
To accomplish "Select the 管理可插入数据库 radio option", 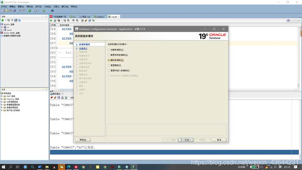I will coord(119,71).
